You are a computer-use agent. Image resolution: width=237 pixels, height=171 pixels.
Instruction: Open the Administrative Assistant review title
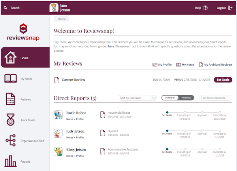(x=123, y=149)
